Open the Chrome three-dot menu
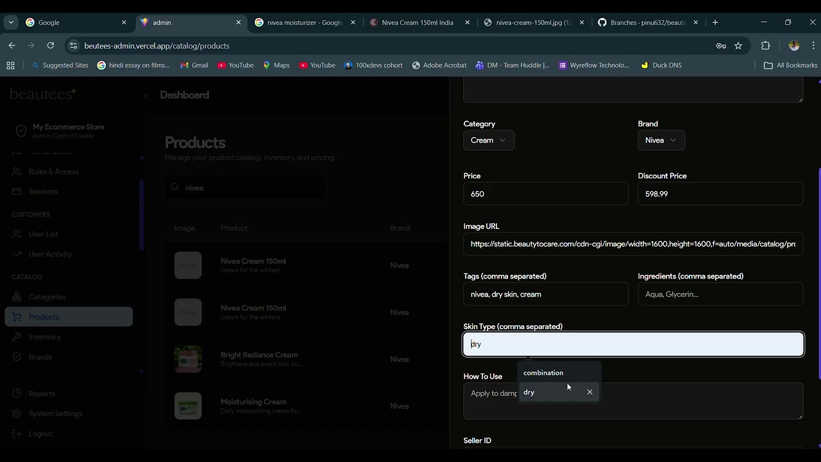Viewport: 821px width, 462px height. (813, 46)
